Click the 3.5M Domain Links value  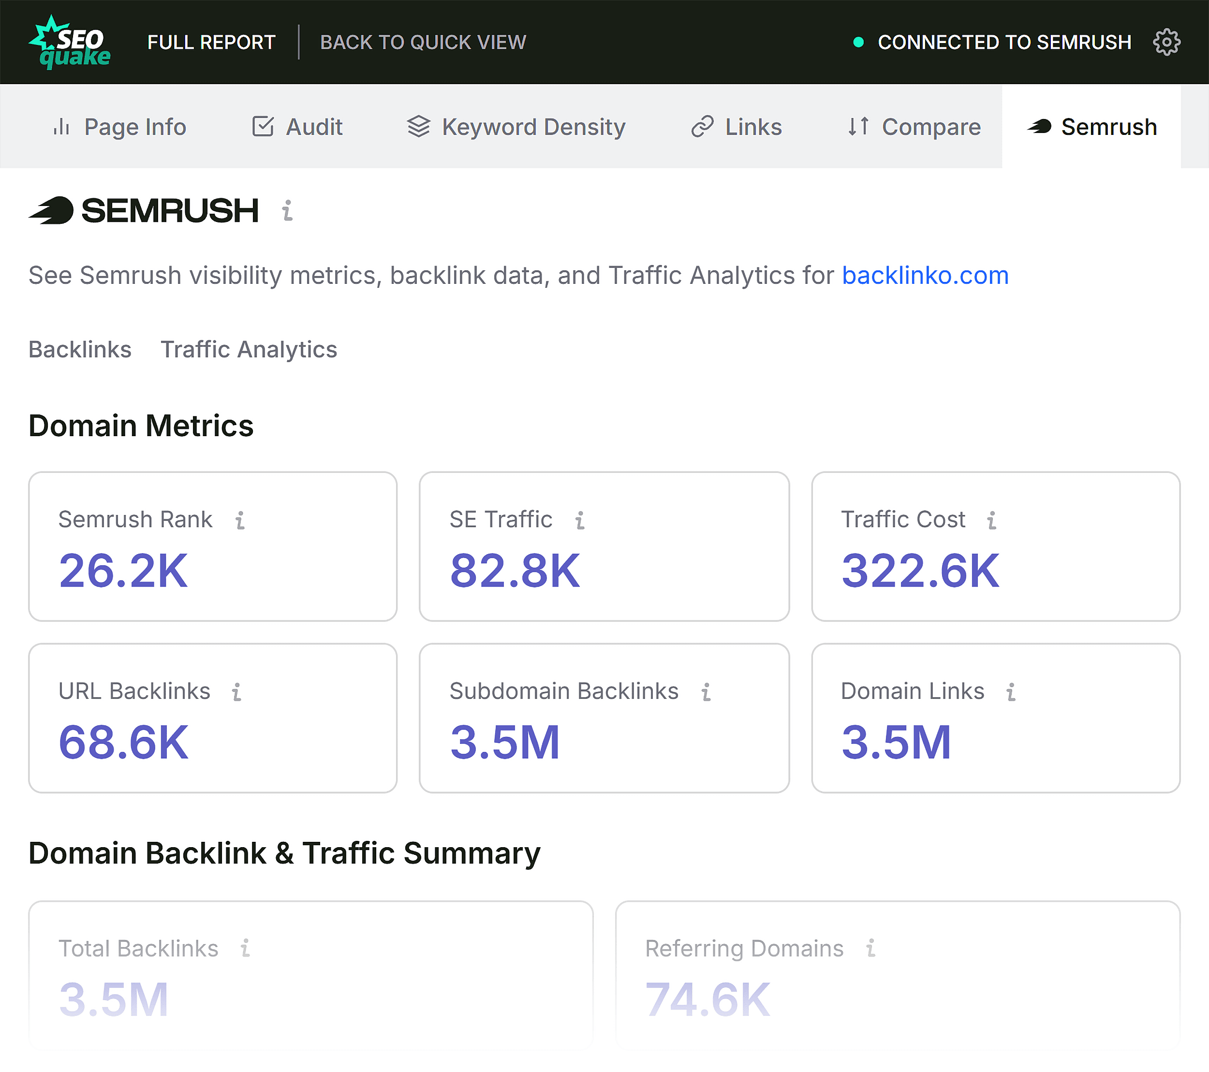pos(896,742)
